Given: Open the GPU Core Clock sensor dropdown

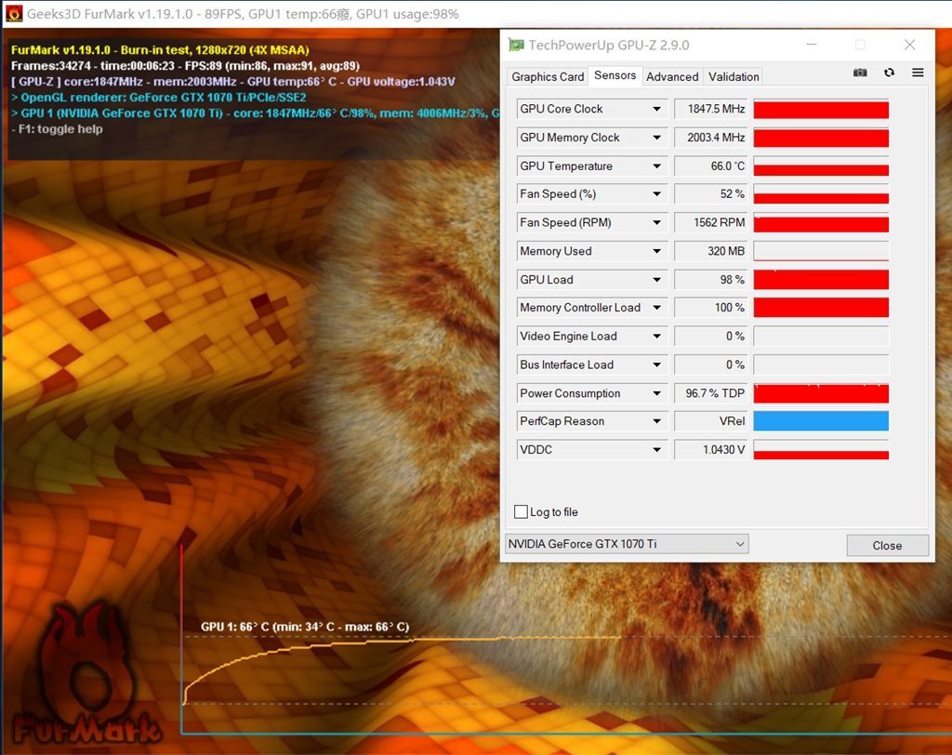Looking at the screenshot, I should click(656, 109).
